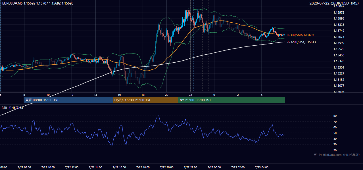363x170 pixels.
Task: Click the <-<200,SMA,1.15613 indicator label
Action: click(301, 42)
